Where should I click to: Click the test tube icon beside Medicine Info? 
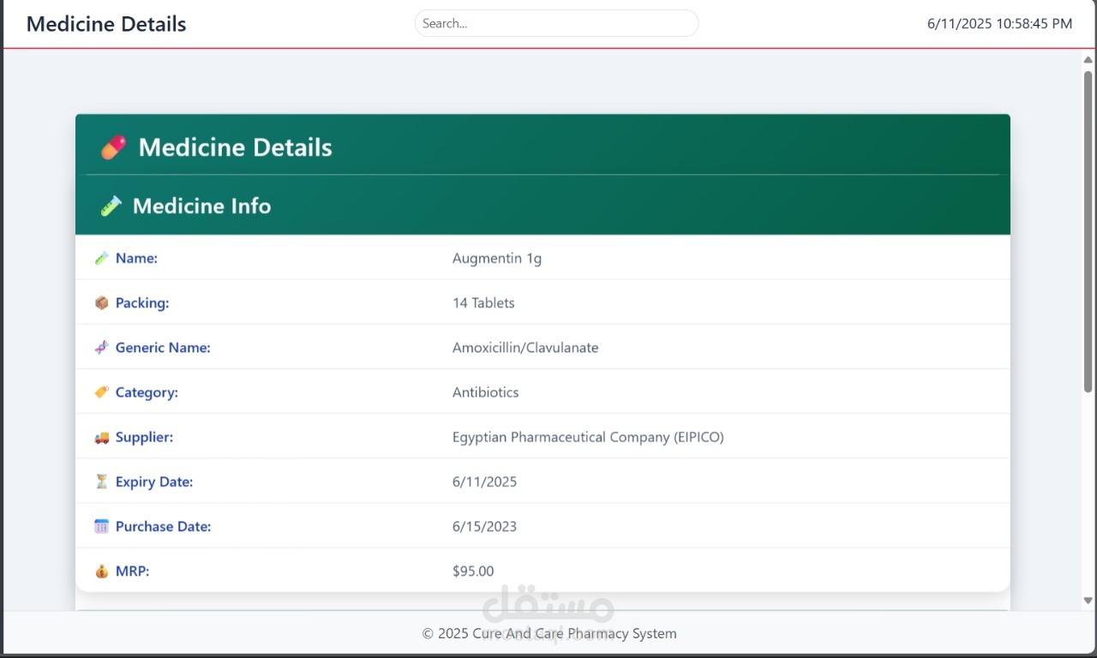pyautogui.click(x=111, y=206)
